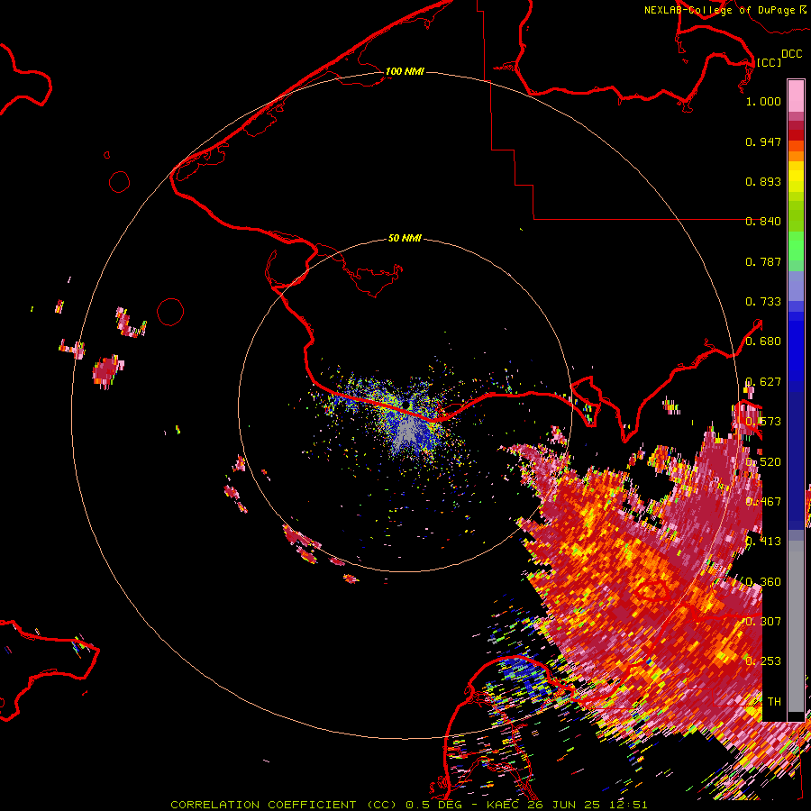The height and width of the screenshot is (811, 811).
Task: Click the [CC] legend heading
Action: click(x=769, y=62)
